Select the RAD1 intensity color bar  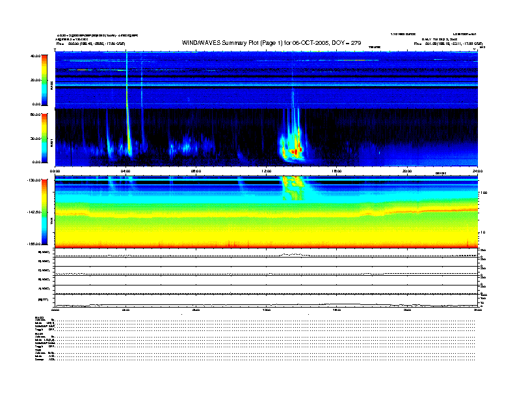click(x=44, y=138)
